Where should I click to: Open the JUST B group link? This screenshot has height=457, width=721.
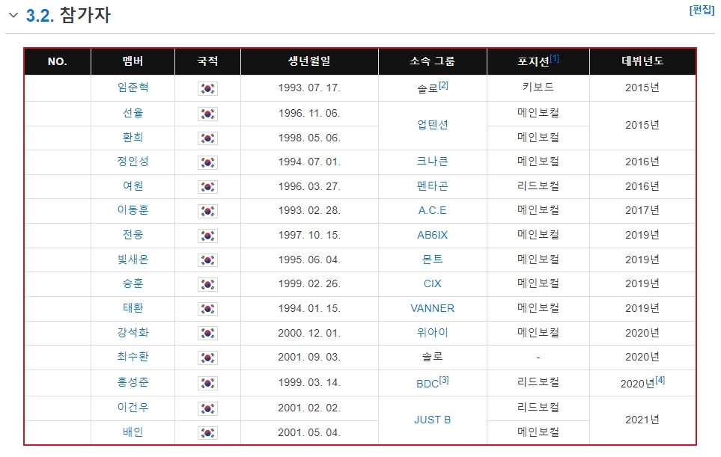(432, 420)
